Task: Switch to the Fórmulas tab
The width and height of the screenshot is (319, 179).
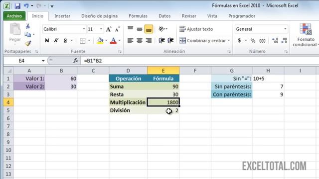Action: click(138, 16)
